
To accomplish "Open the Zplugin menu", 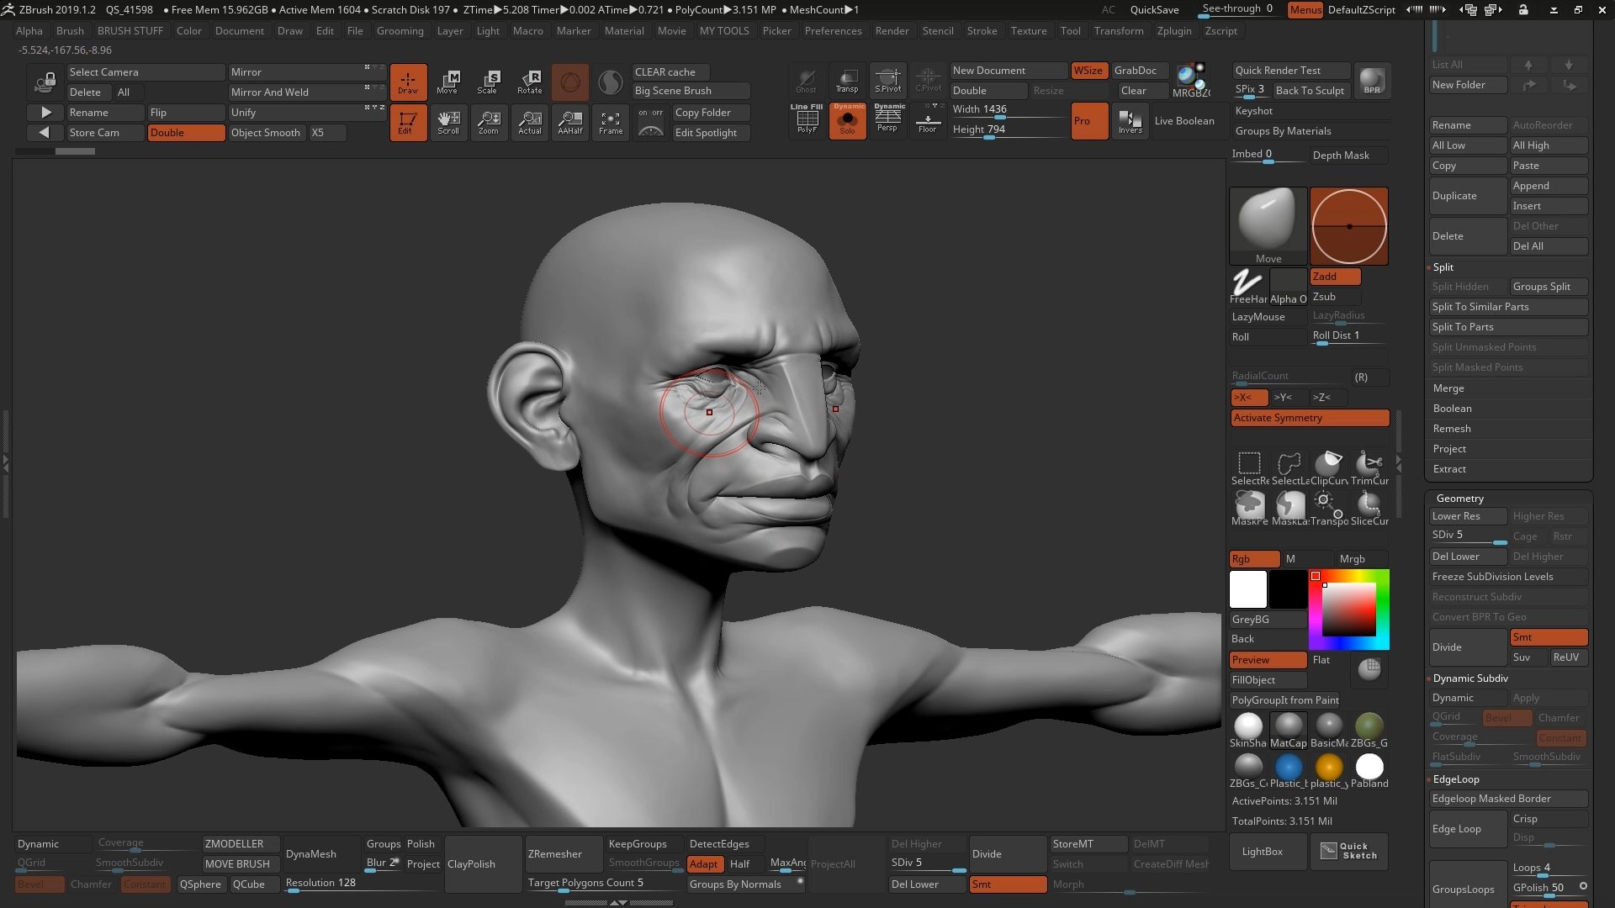I will [1174, 31].
